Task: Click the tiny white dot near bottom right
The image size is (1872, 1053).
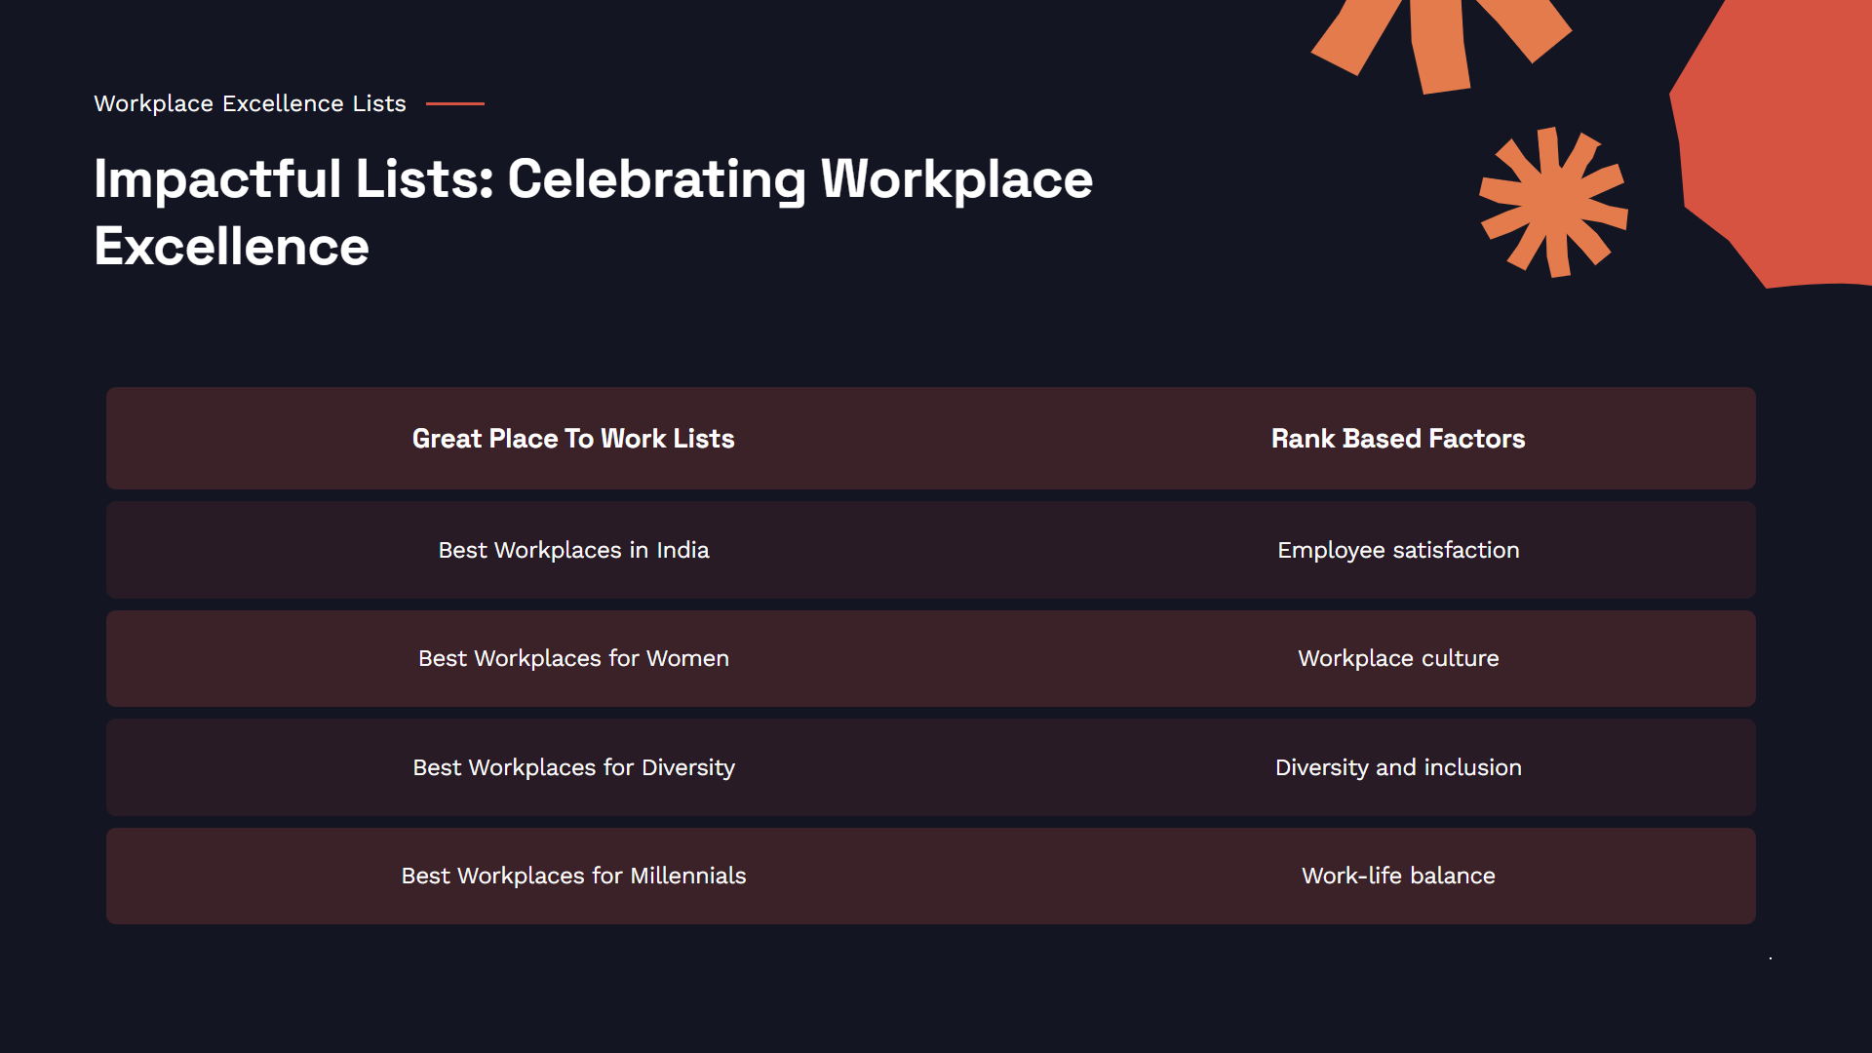Action: pyautogui.click(x=1771, y=958)
